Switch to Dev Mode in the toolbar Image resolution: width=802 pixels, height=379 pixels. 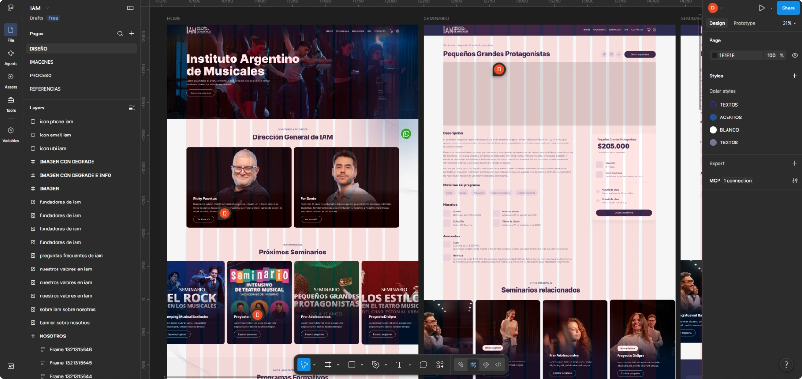pyautogui.click(x=498, y=364)
